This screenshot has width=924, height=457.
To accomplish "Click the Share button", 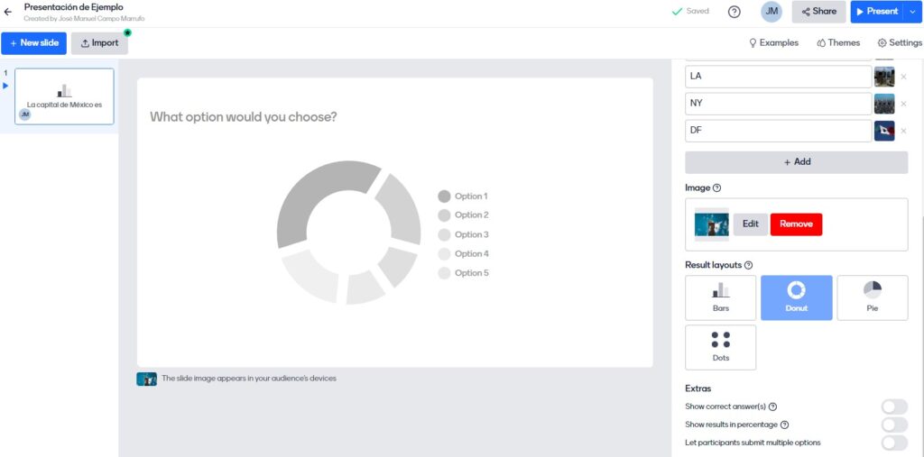I will coord(818,12).
